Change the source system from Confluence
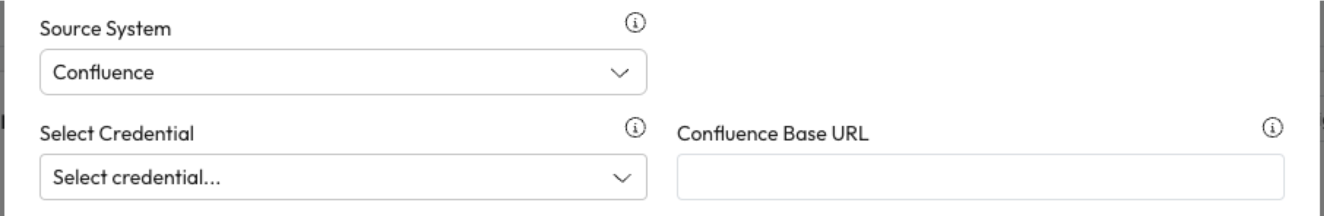Viewport: 1324px width, 216px height. 343,72
